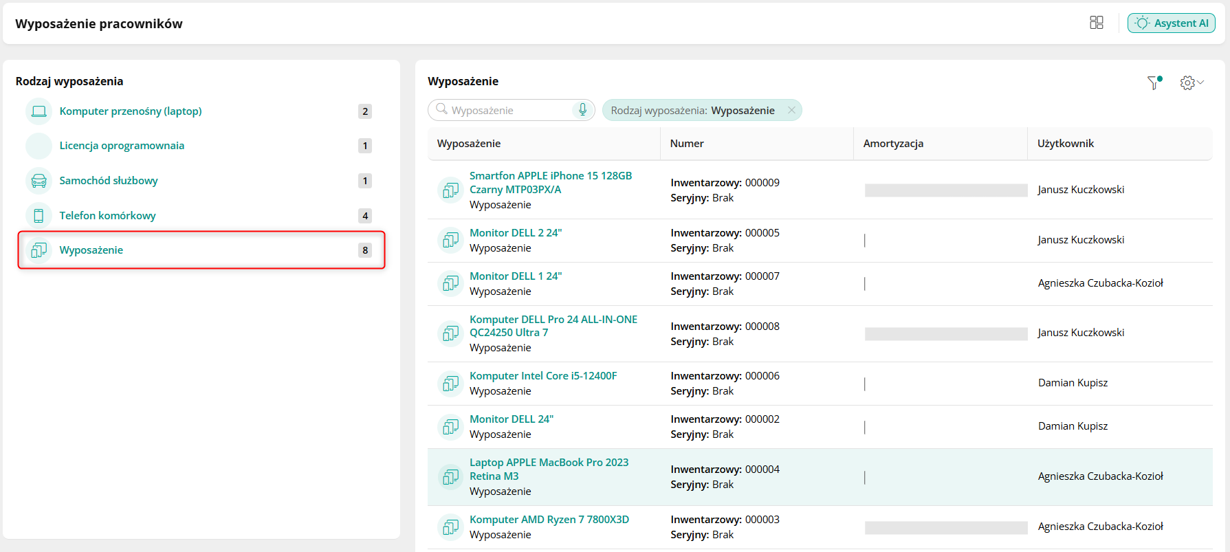This screenshot has height=552, width=1230.
Task: Click the amortization bar for Smartfon APPLE iPhone
Action: click(946, 190)
